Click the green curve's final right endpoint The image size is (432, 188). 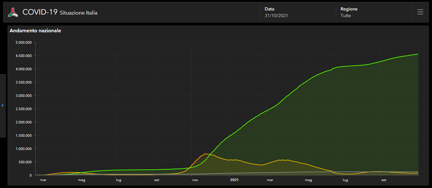point(418,54)
